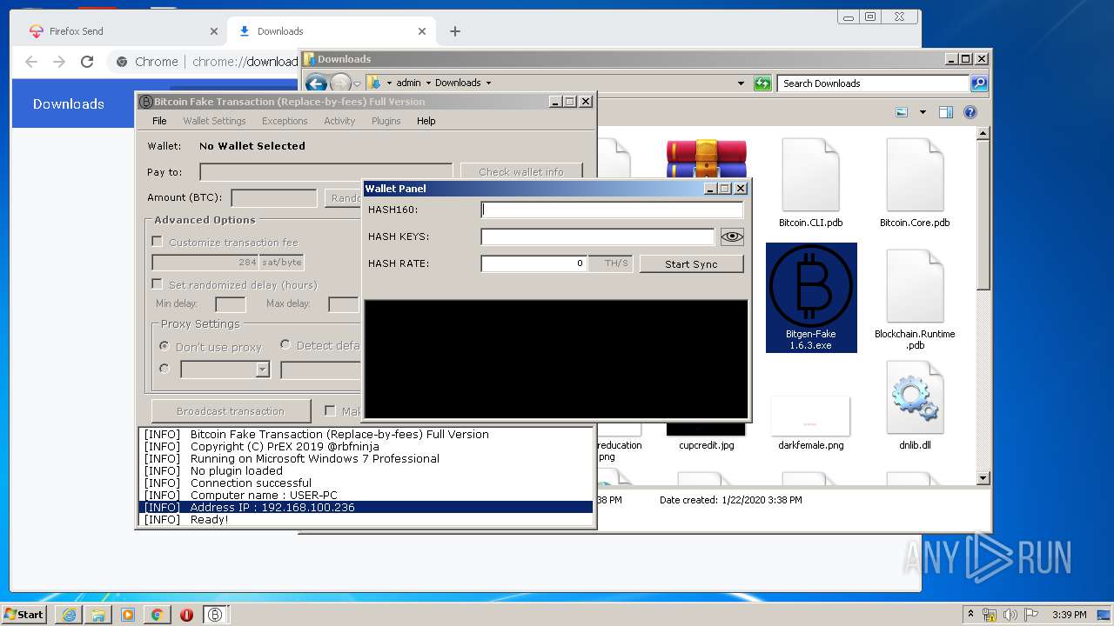Select the dnlib.dll file
Viewport: 1114px width, 626px height.
tap(915, 406)
